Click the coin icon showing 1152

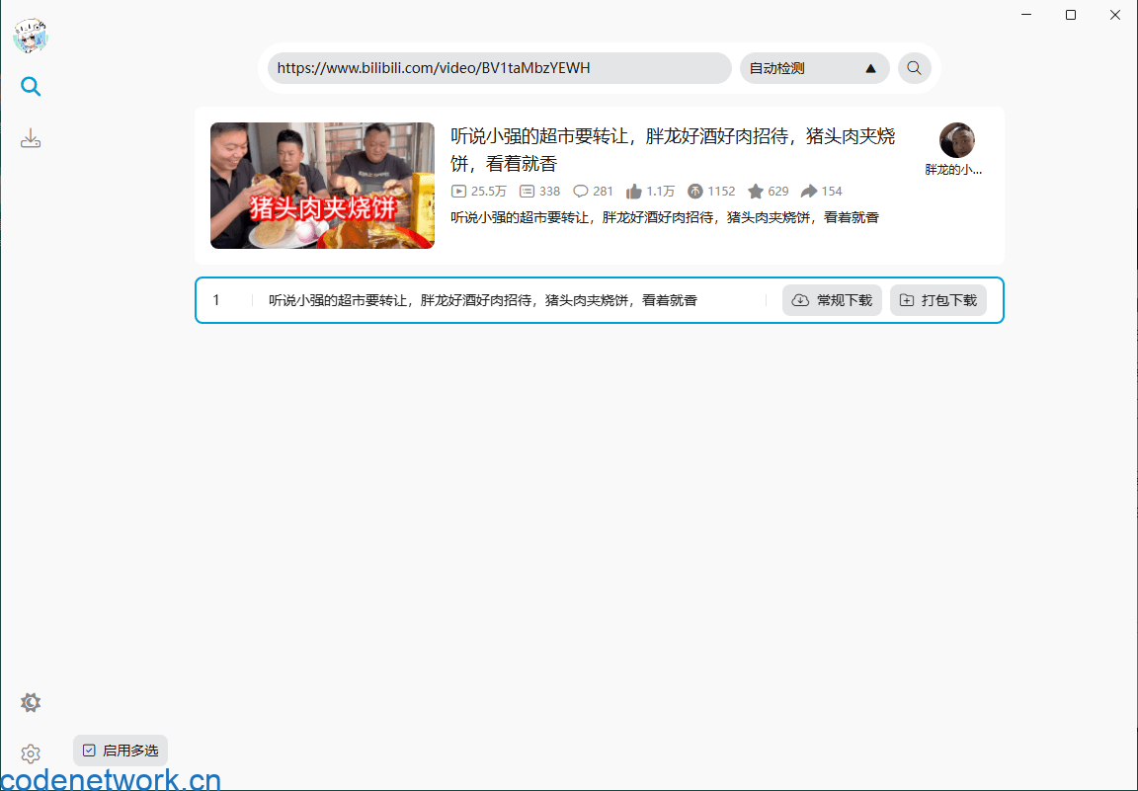coord(695,192)
